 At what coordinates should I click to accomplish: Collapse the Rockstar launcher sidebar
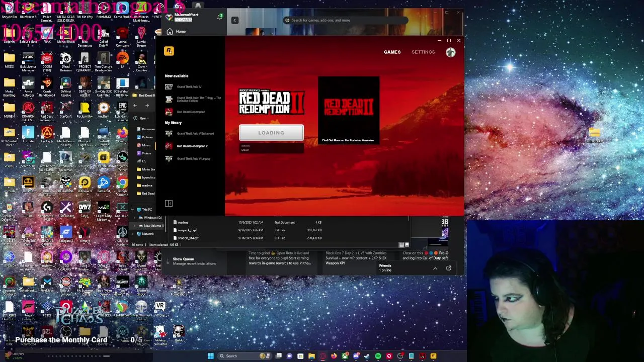(169, 204)
